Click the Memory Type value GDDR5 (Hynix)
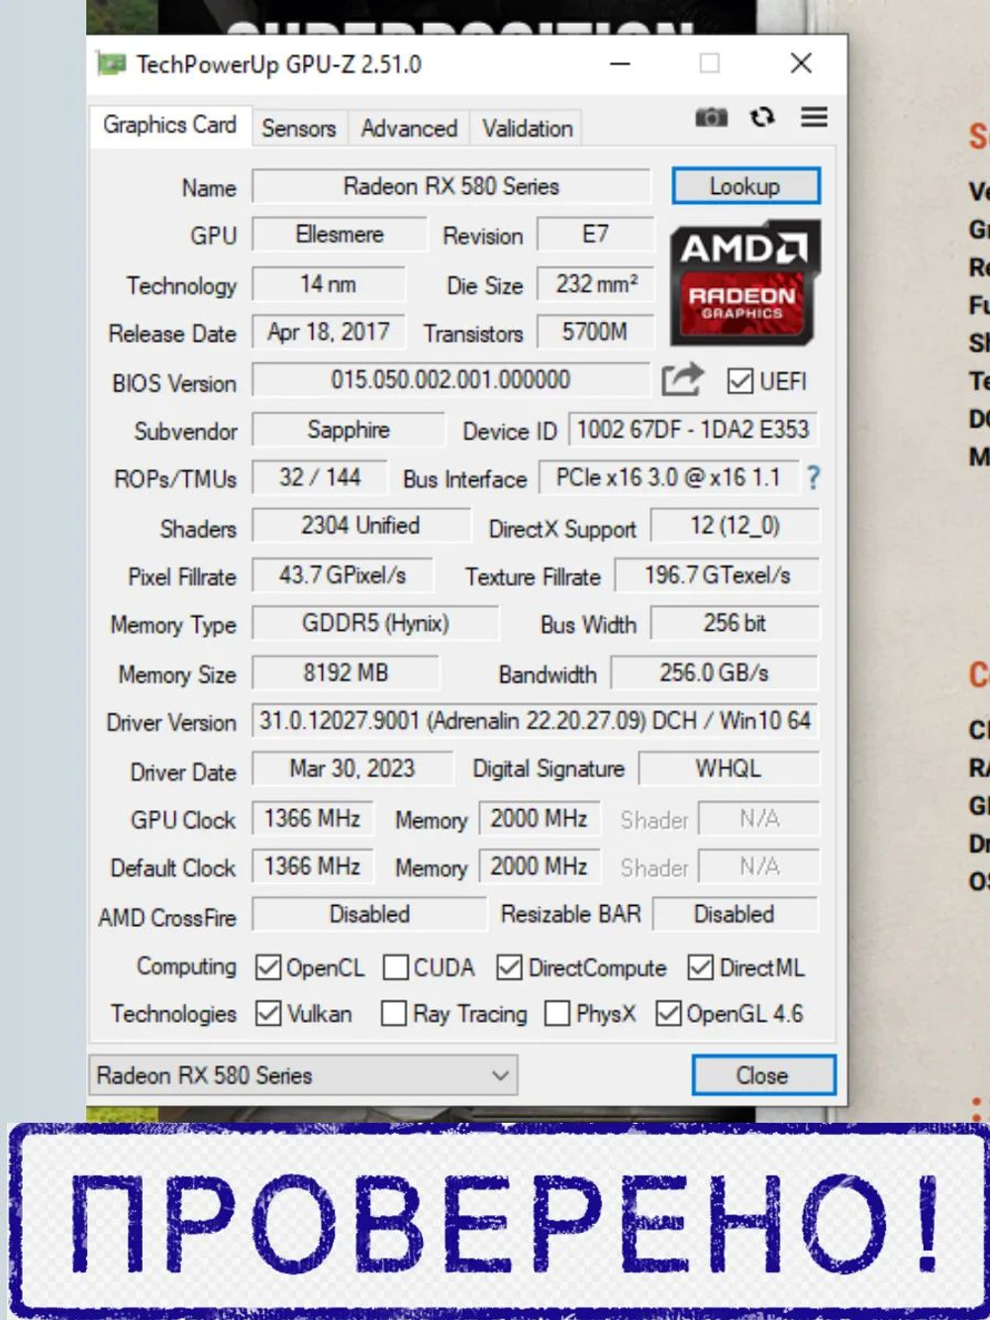This screenshot has width=990, height=1320. (375, 624)
